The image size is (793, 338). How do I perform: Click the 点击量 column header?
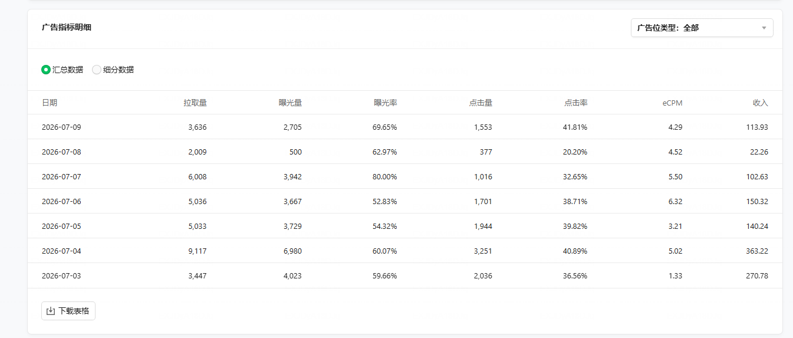point(481,103)
